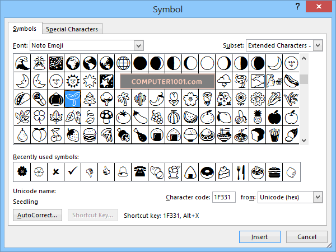Pick the french fries symbol
The image size is (336, 252).
(274, 135)
